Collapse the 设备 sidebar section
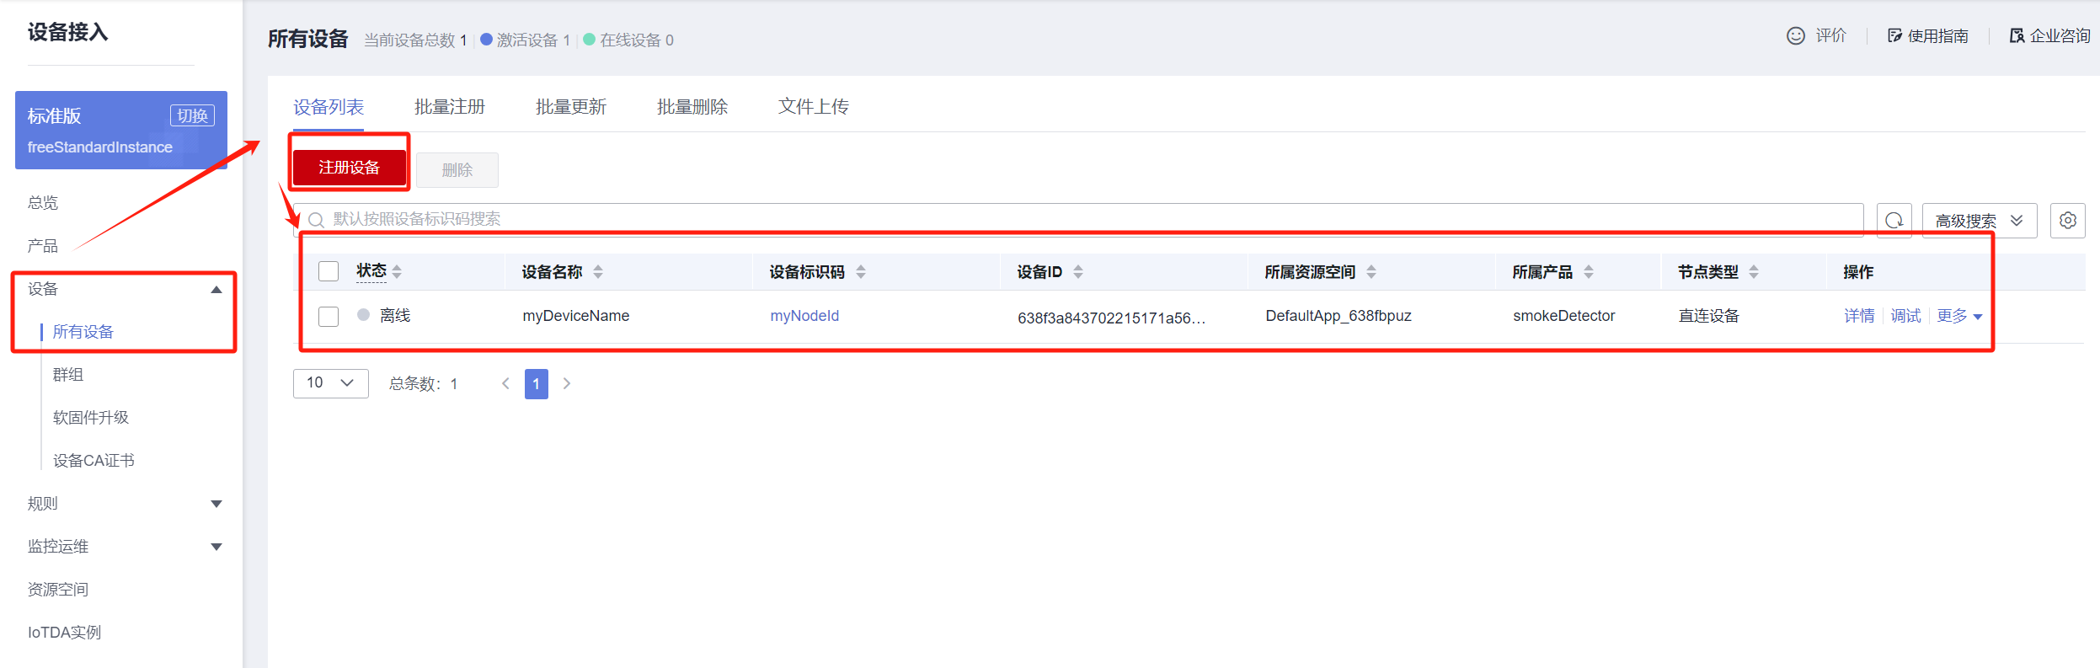The width and height of the screenshot is (2100, 668). tap(216, 289)
